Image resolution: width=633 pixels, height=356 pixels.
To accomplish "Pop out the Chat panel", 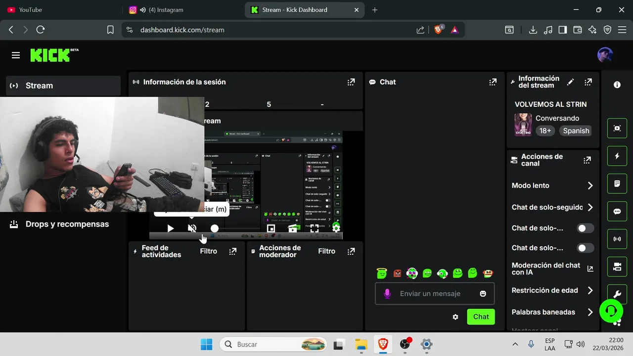I will 493,82.
